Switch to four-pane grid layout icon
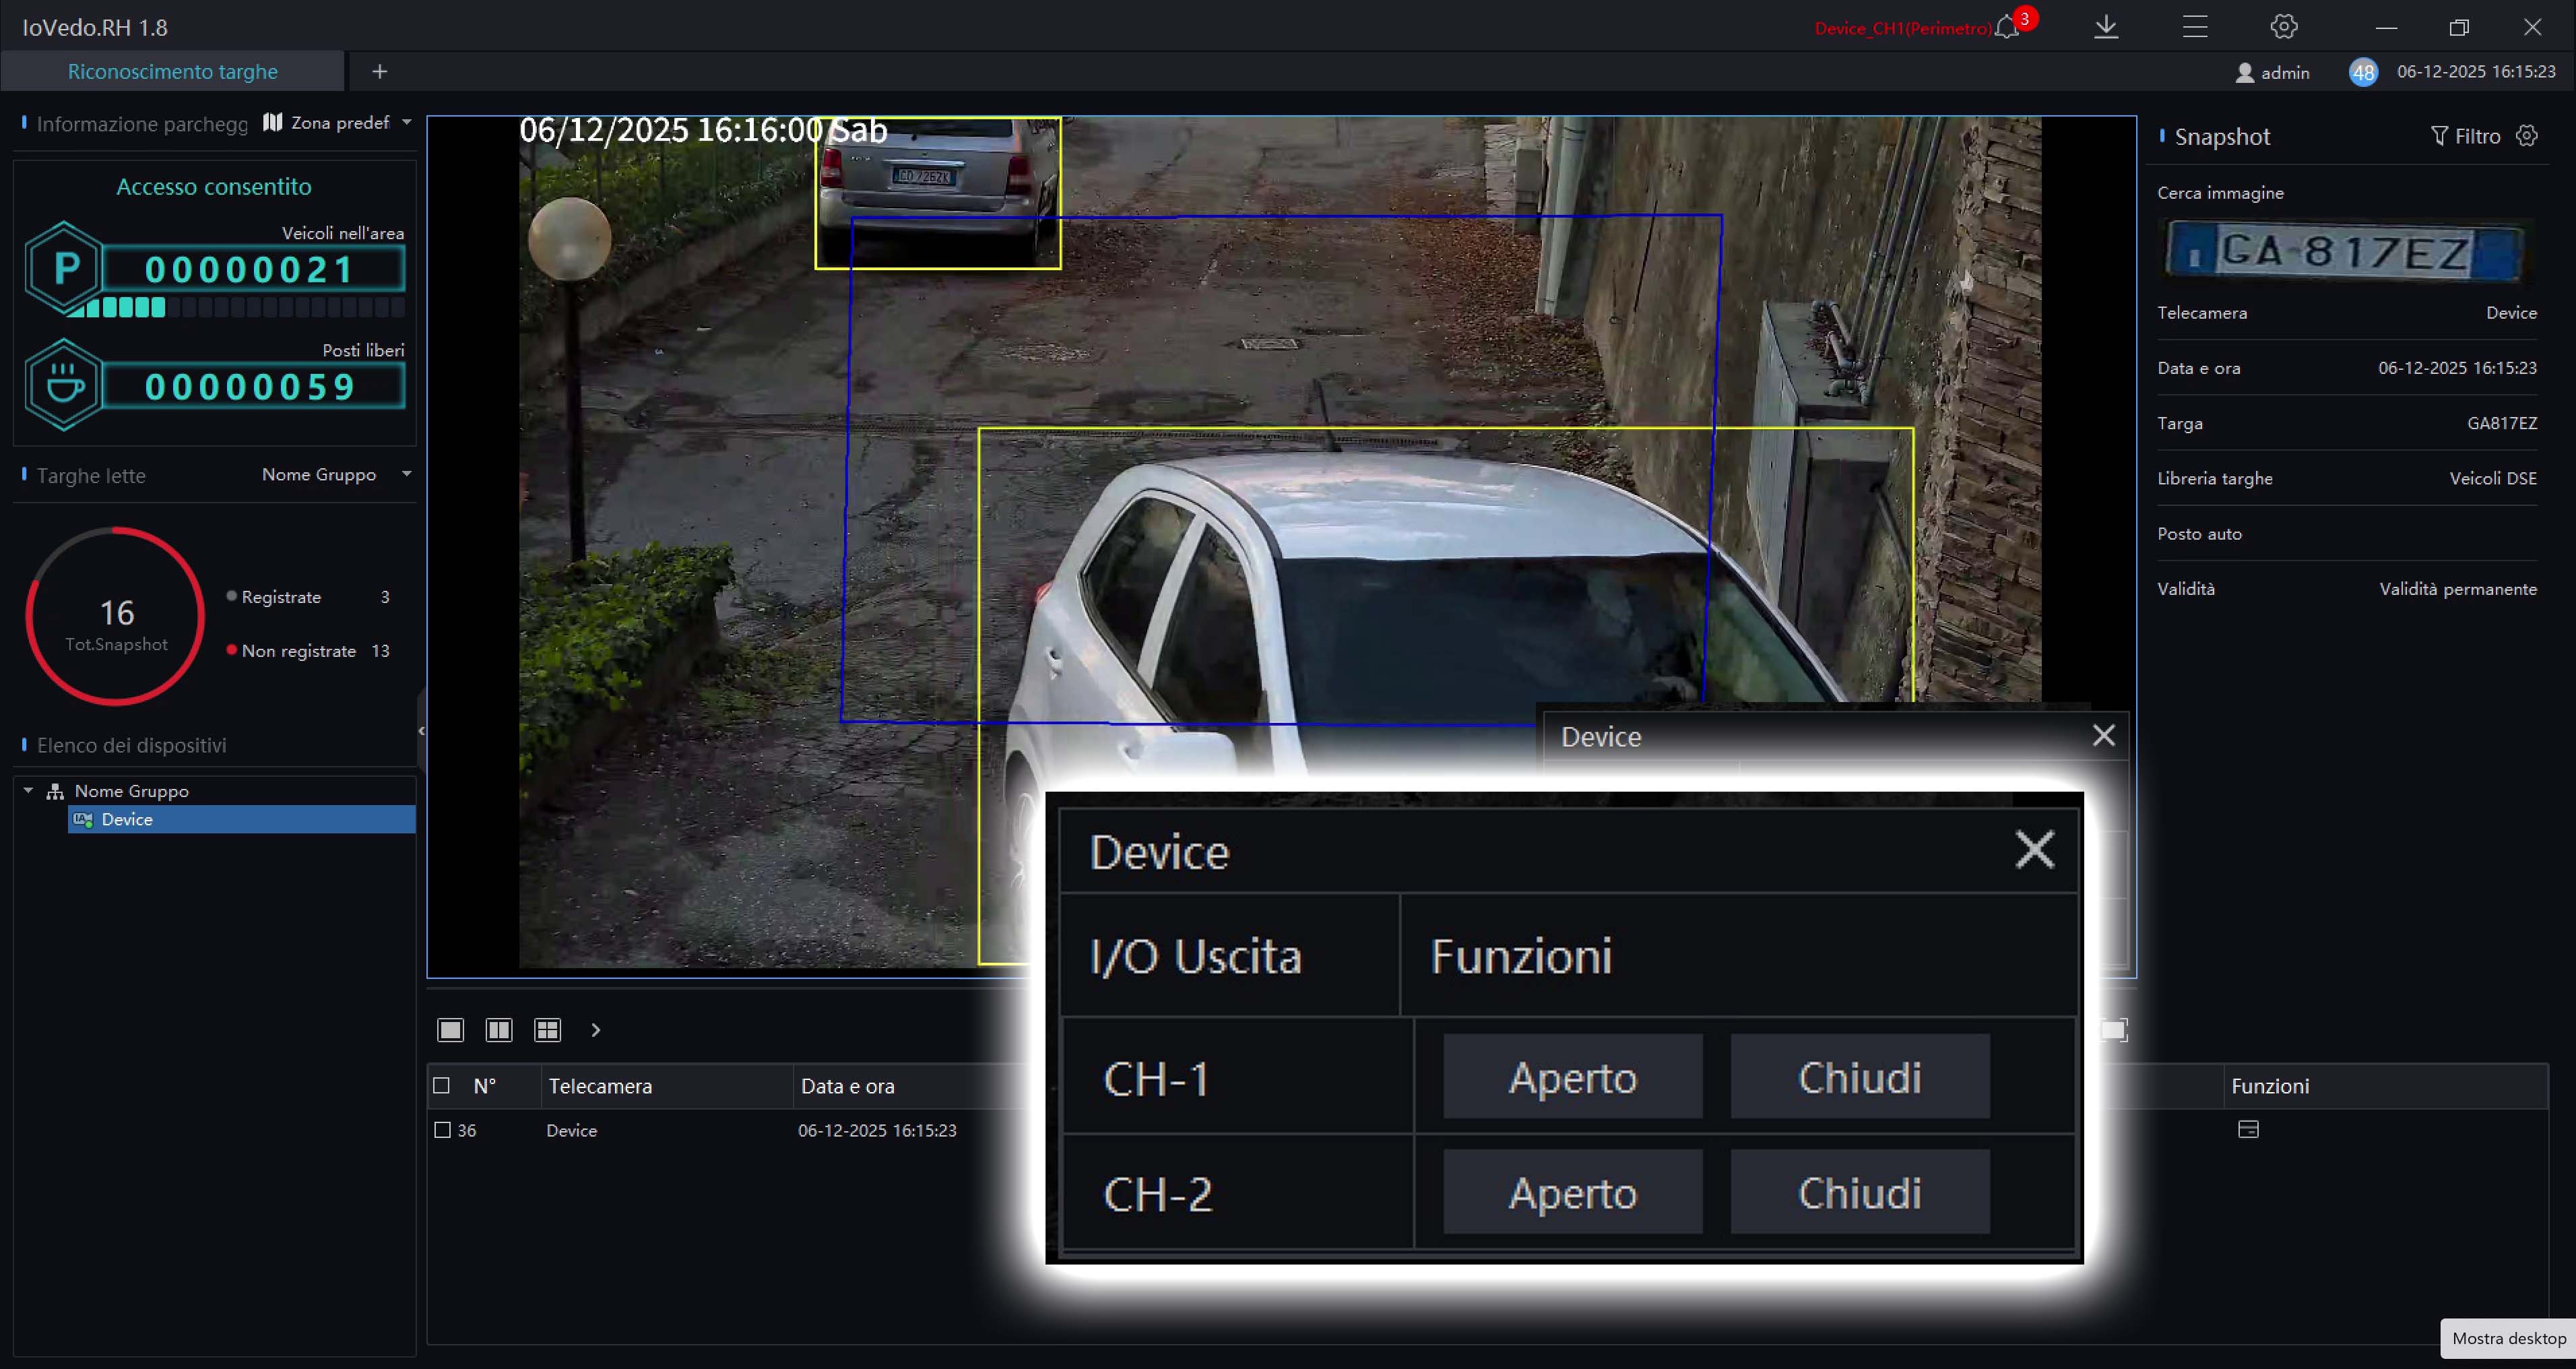Image resolution: width=2576 pixels, height=1369 pixels. pos(548,1030)
